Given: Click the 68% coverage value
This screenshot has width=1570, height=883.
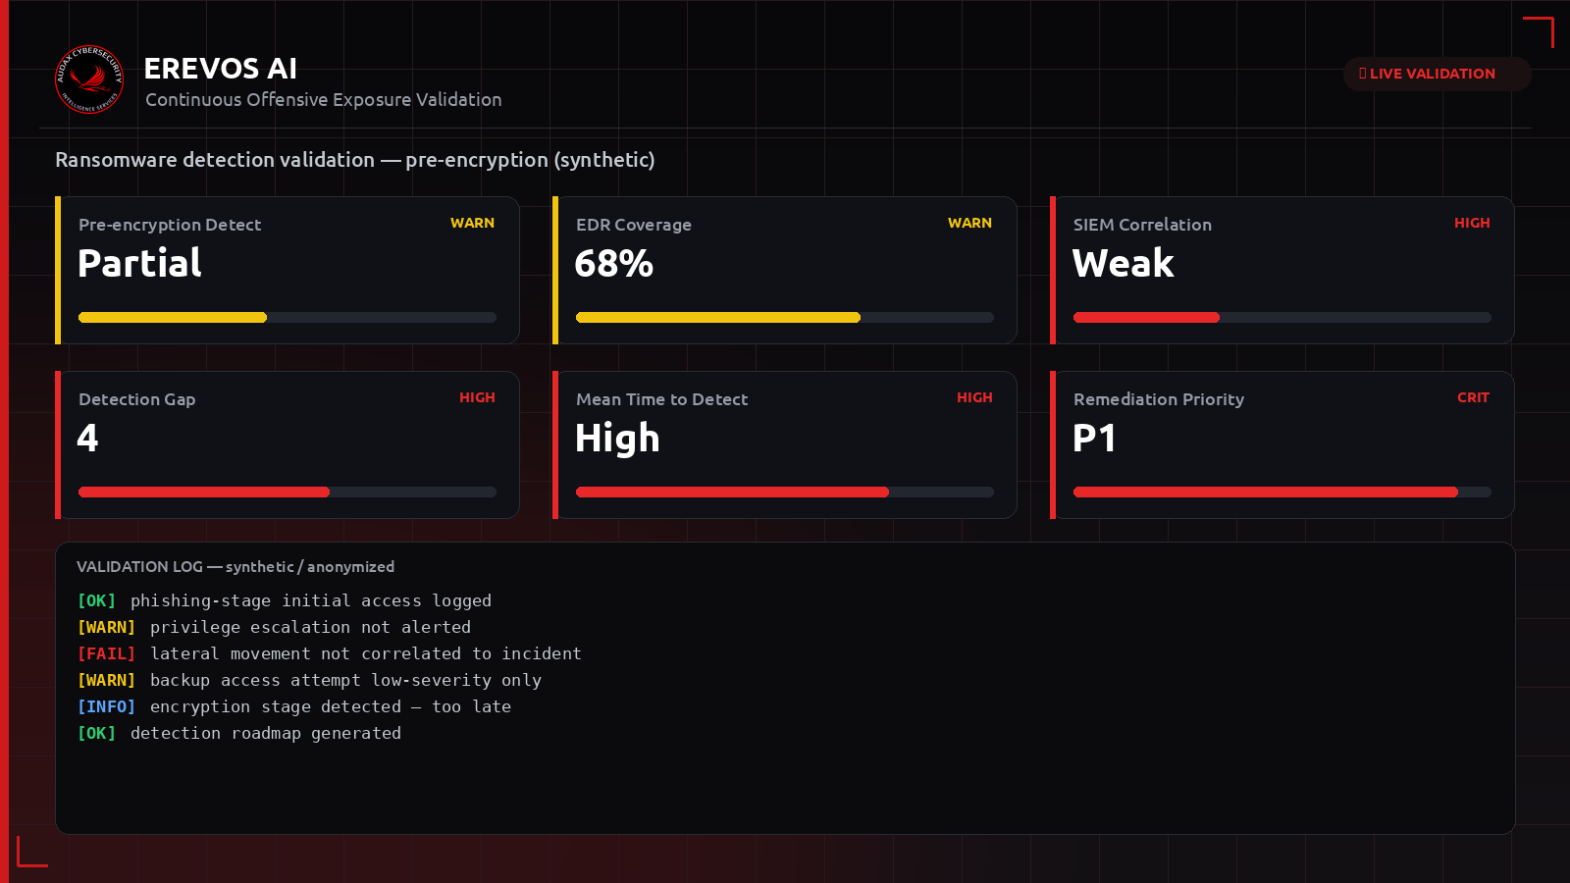Looking at the screenshot, I should point(614,263).
